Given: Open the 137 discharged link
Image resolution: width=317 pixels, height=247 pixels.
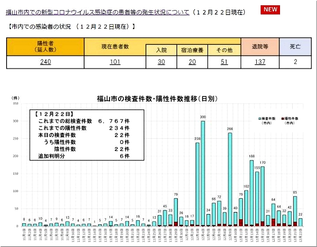Looking at the screenshot, I should click(x=260, y=62).
